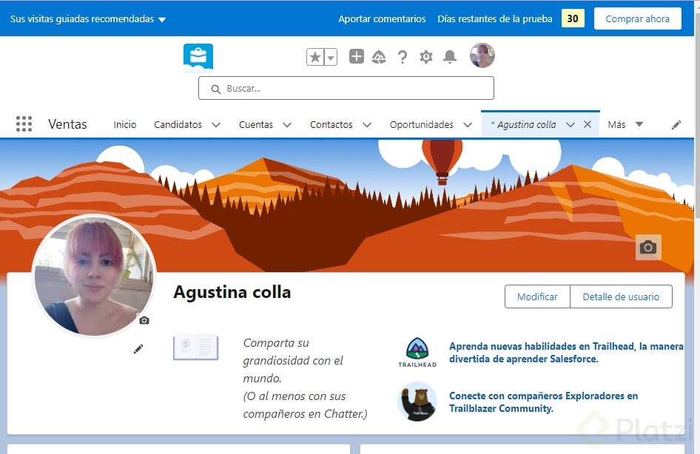The image size is (700, 454).
Task: Expand the Agustina colla tab chevron
Action: coord(570,125)
